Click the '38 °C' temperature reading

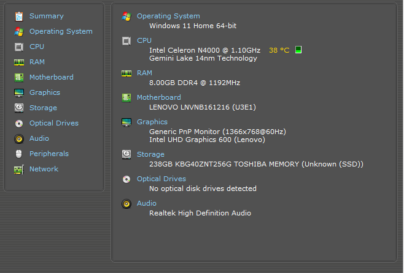pos(279,50)
